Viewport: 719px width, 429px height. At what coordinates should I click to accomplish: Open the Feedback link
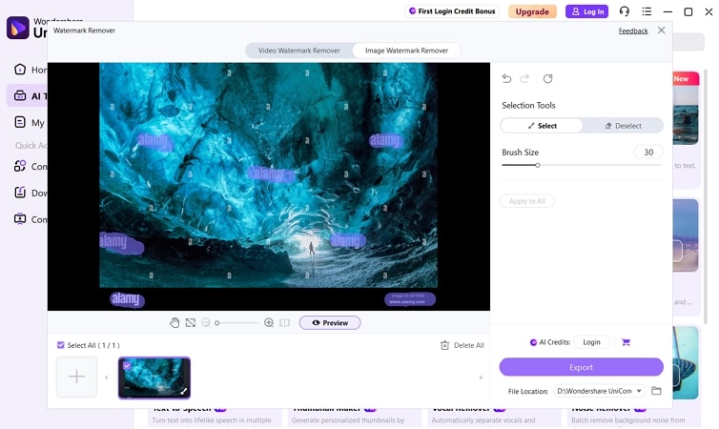tap(633, 31)
